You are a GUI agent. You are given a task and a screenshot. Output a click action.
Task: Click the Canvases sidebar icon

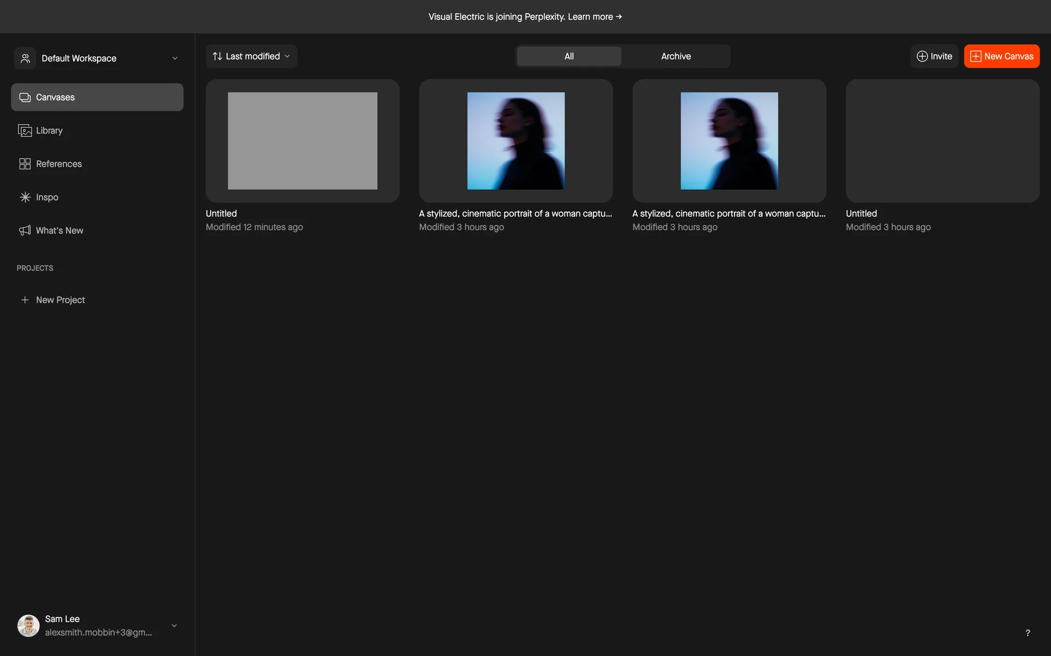pyautogui.click(x=25, y=97)
